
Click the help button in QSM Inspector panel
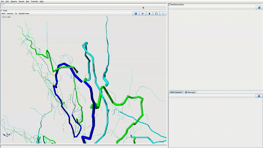(259, 96)
